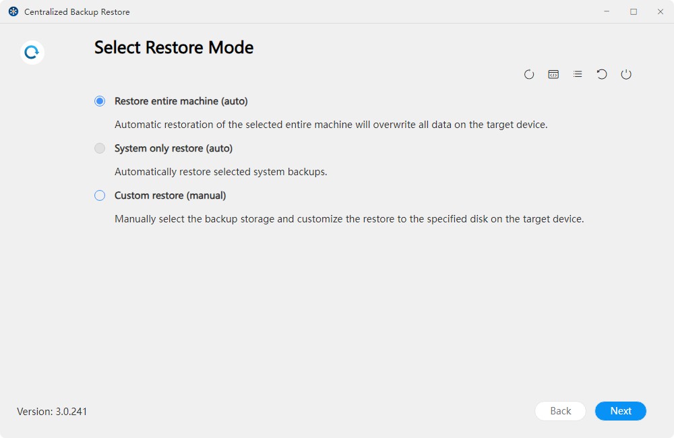Click the "Automatically restore selected system backups" description

point(220,172)
